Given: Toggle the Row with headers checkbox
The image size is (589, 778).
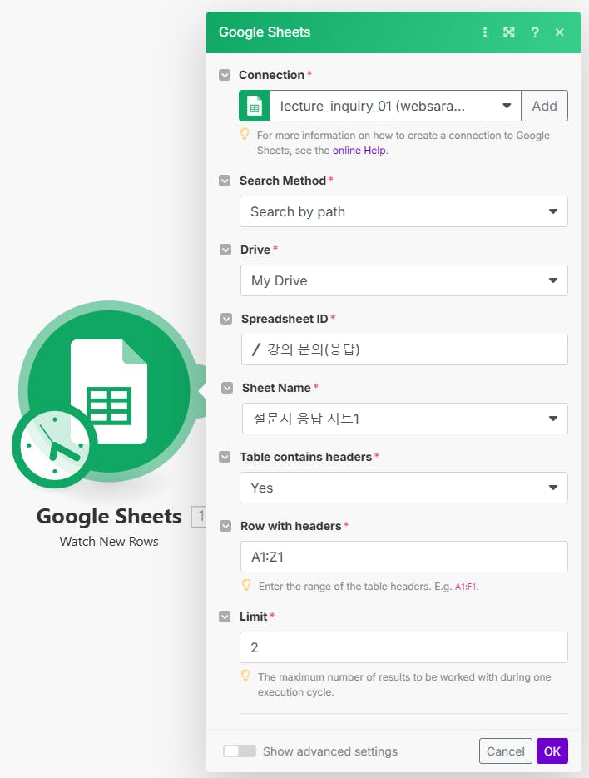Looking at the screenshot, I should [x=225, y=526].
